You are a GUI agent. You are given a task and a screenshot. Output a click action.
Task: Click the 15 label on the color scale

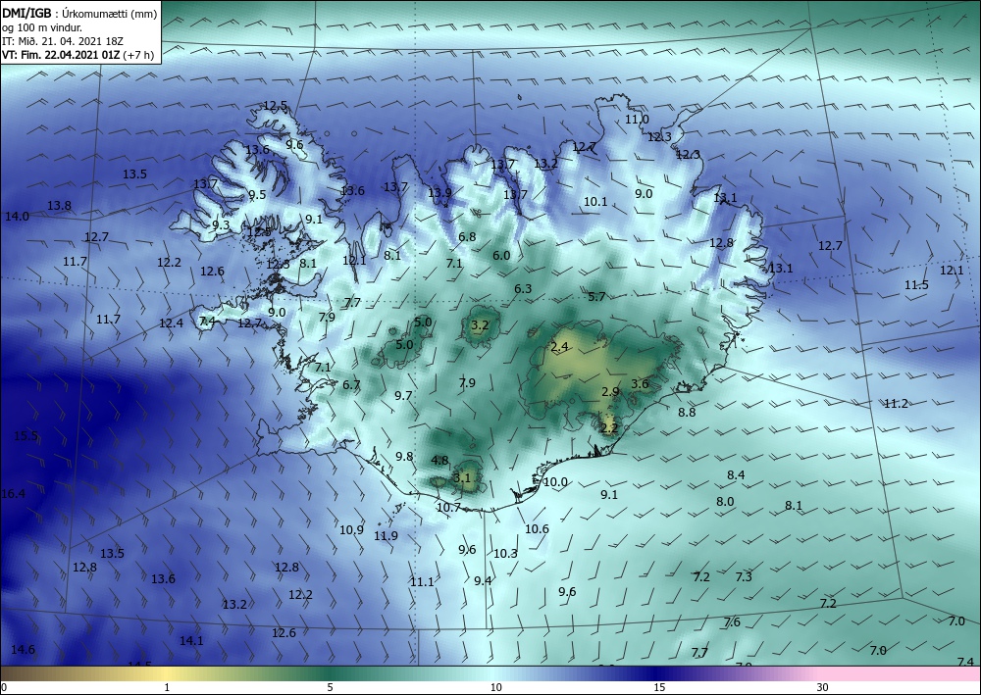point(659,687)
